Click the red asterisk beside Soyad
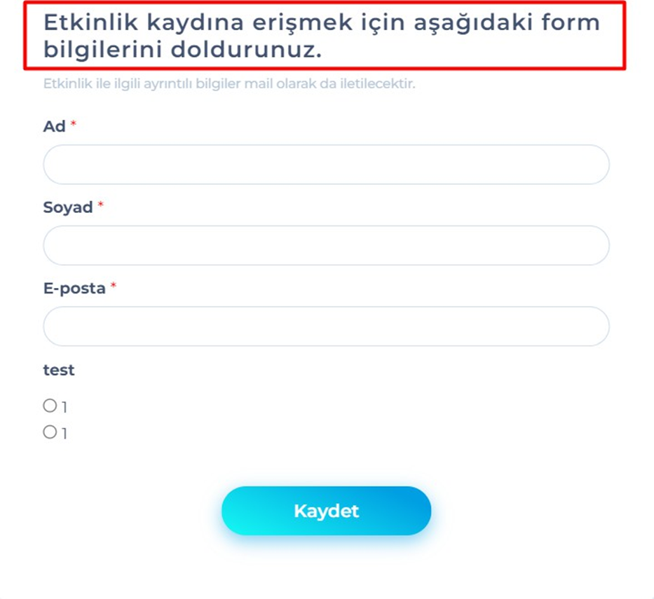 [x=100, y=205]
